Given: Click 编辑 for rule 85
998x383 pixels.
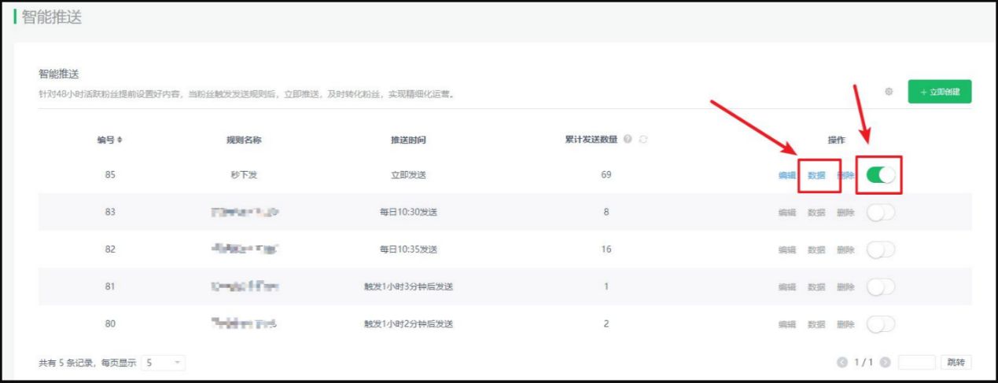Looking at the screenshot, I should point(787,175).
